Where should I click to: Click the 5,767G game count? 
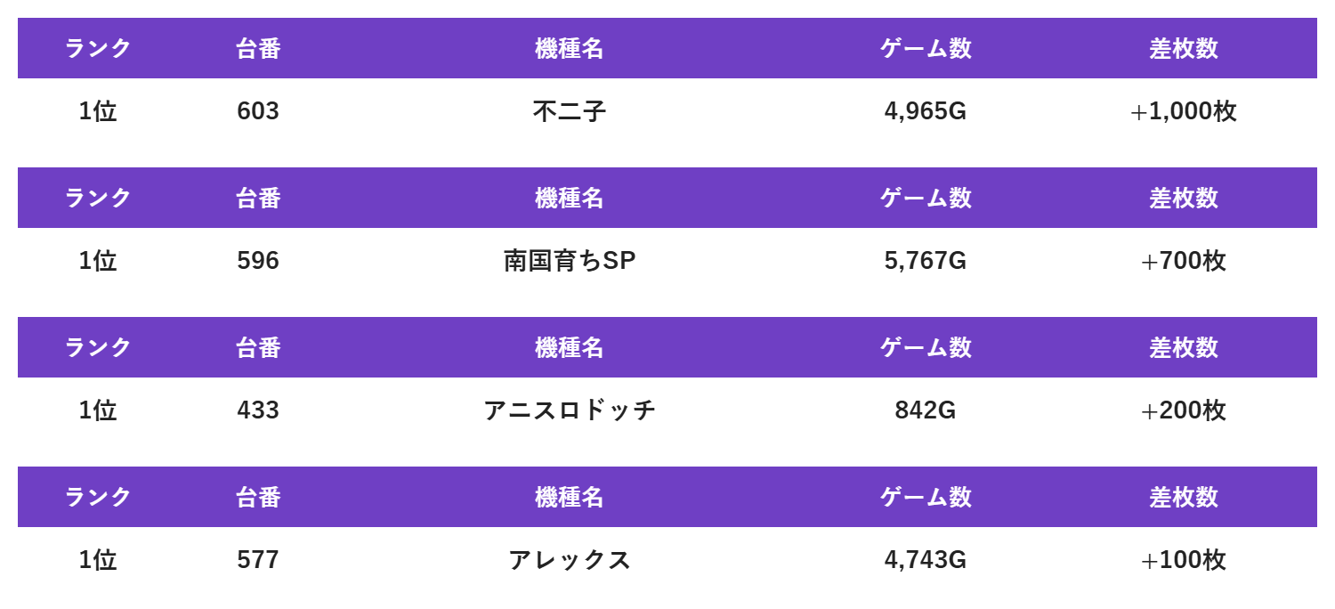point(926,261)
